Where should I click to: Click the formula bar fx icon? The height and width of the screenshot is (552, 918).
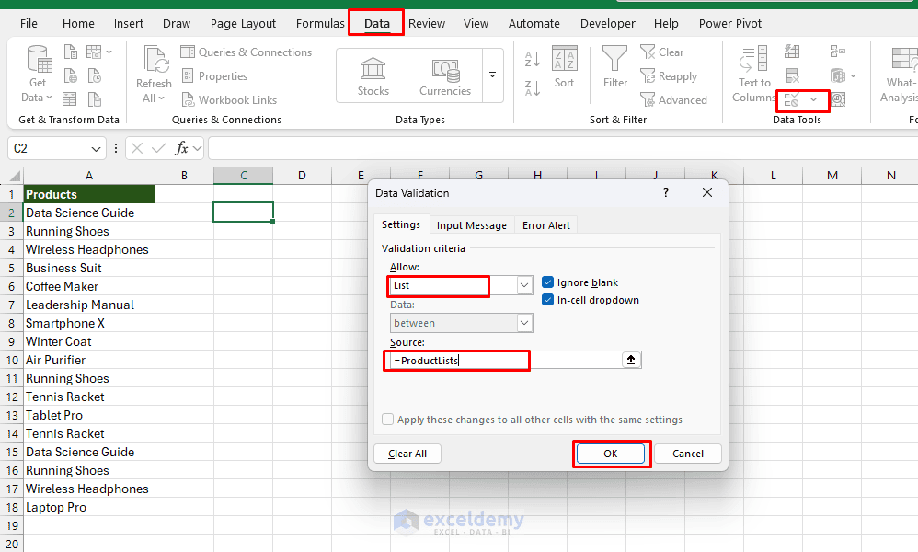click(181, 149)
